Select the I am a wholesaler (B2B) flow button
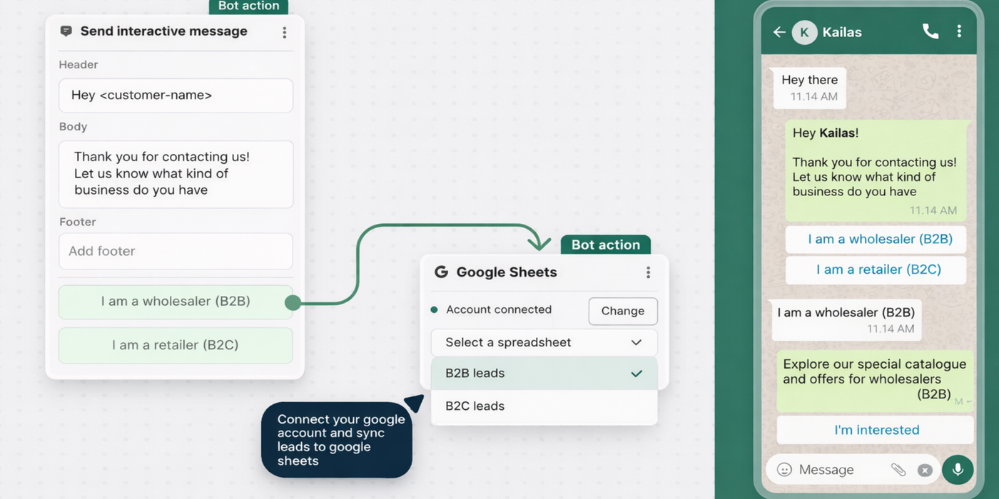 pyautogui.click(x=176, y=302)
